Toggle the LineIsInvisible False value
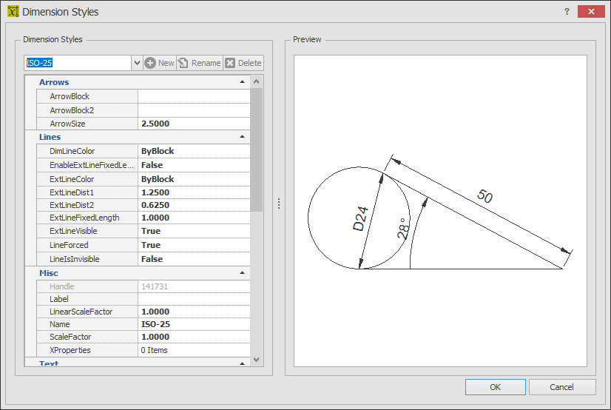 pos(194,259)
